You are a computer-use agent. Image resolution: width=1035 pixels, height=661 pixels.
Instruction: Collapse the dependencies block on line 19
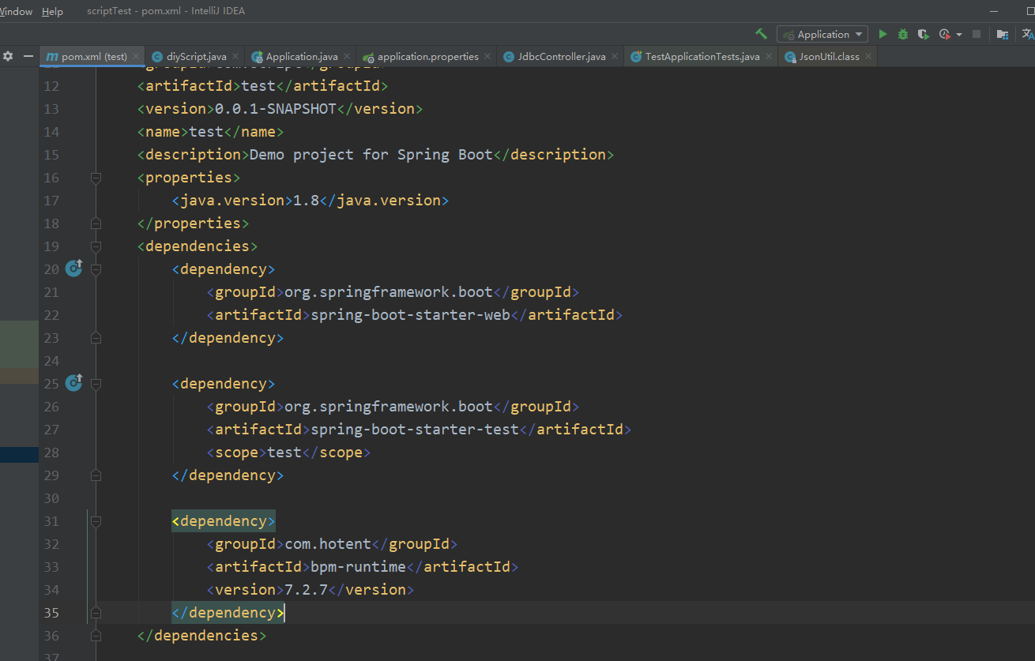(x=96, y=246)
